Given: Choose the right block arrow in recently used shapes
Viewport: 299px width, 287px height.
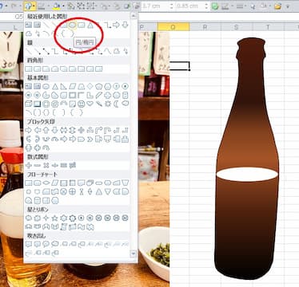Looking at the screenshot, I should coord(117,26).
